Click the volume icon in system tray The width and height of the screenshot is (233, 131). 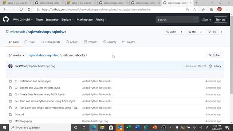(201, 127)
